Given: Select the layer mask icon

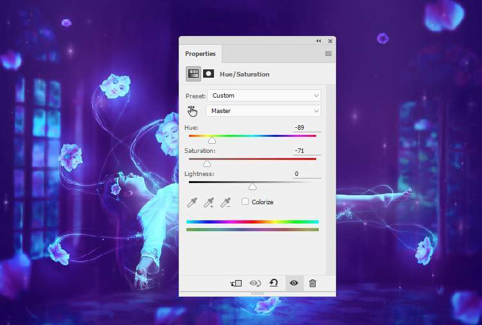Looking at the screenshot, I should click(208, 74).
